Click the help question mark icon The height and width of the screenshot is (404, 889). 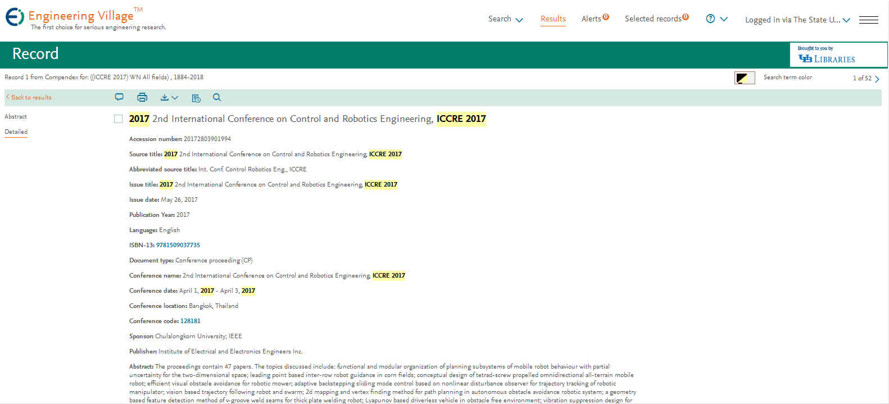click(710, 19)
